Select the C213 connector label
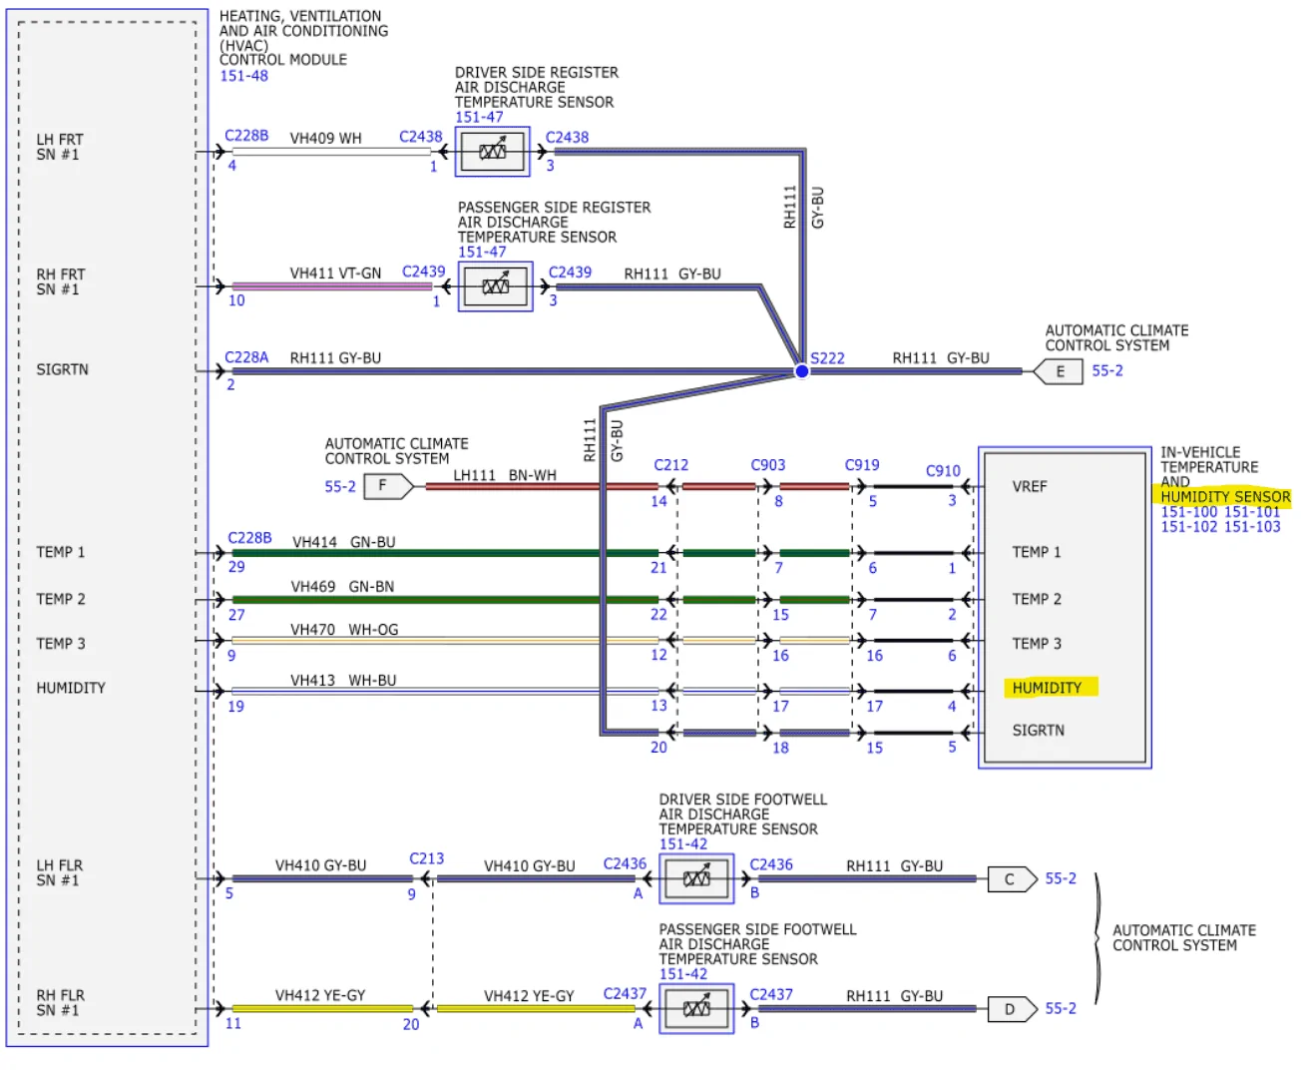Screen dimensions: 1310x1080 426,858
